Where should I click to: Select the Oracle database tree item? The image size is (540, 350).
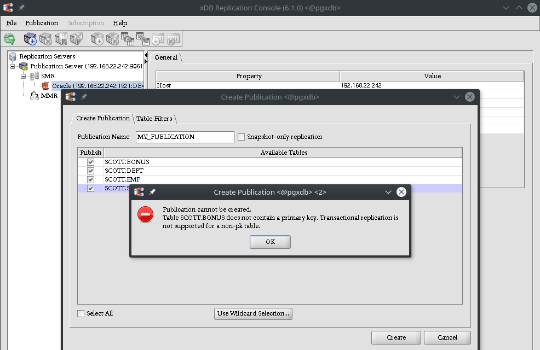pos(98,86)
